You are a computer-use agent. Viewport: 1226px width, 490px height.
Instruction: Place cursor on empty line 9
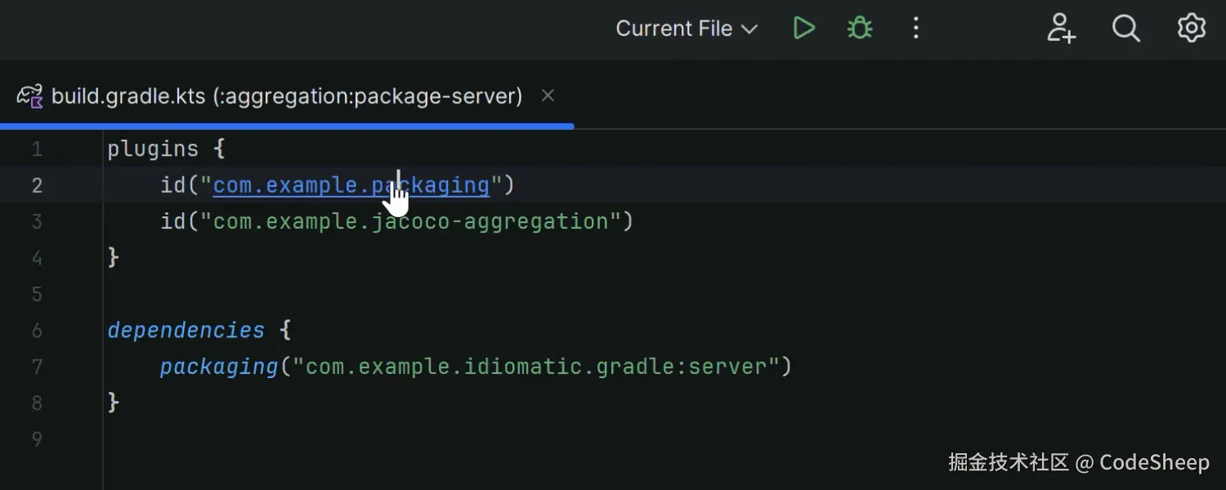click(327, 439)
